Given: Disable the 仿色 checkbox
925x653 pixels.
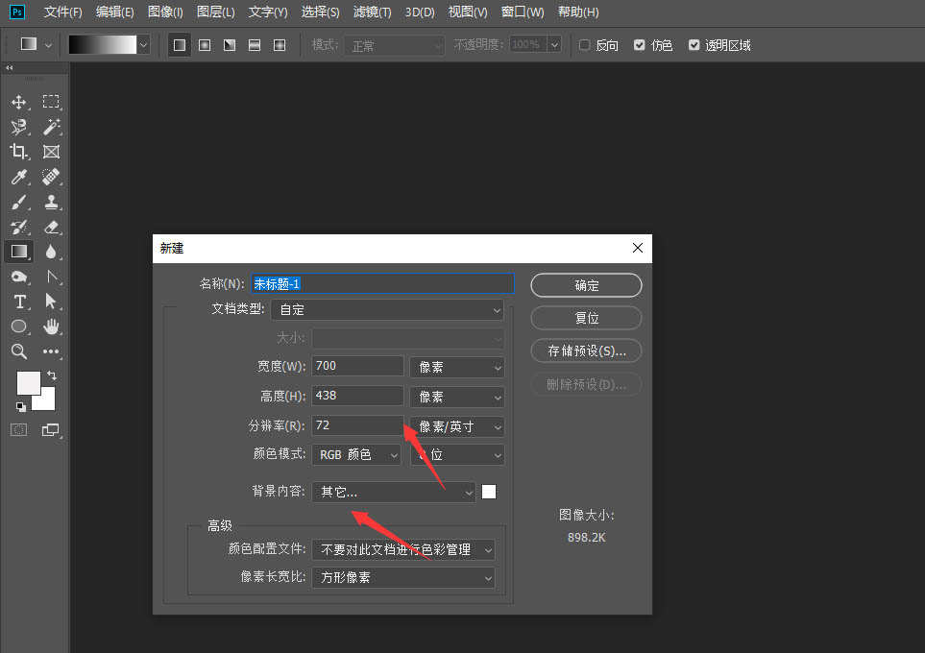Looking at the screenshot, I should pyautogui.click(x=637, y=44).
